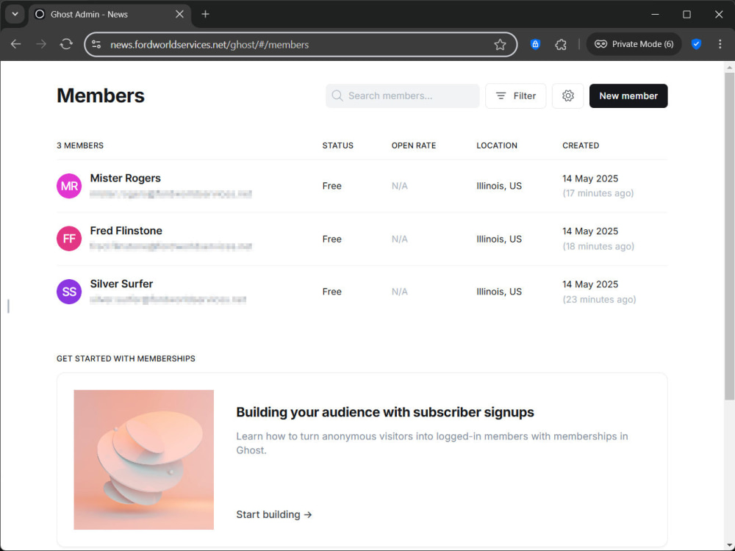Click the OPEN RATE column header
This screenshot has width=735, height=551.
pos(413,145)
